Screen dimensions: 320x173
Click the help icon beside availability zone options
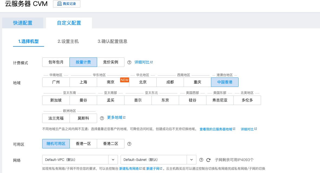tap(129, 144)
